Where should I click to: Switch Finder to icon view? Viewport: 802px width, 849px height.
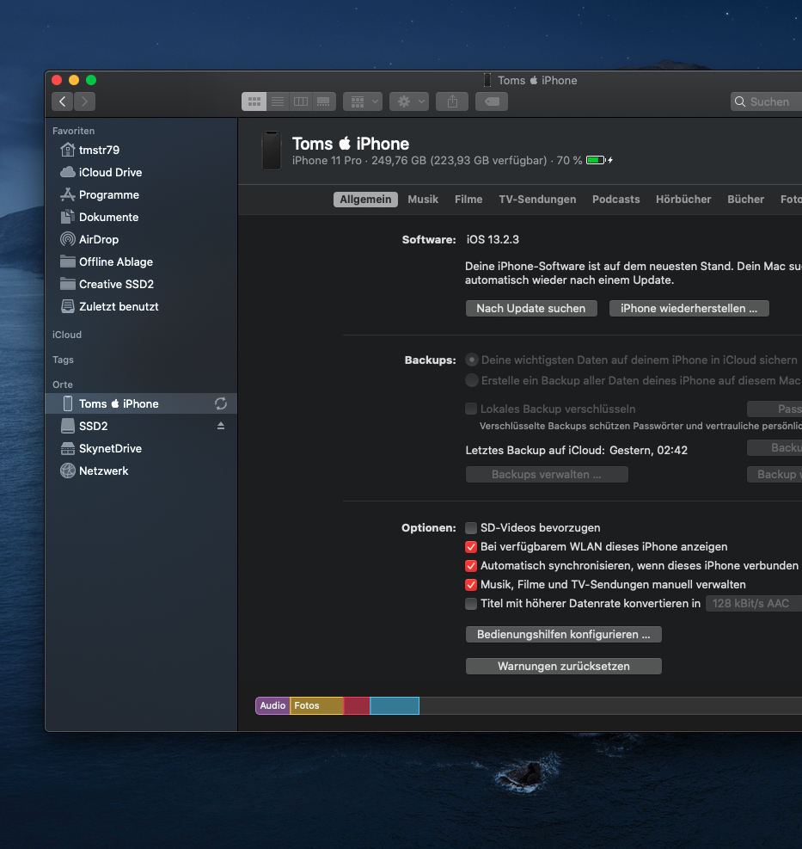254,102
